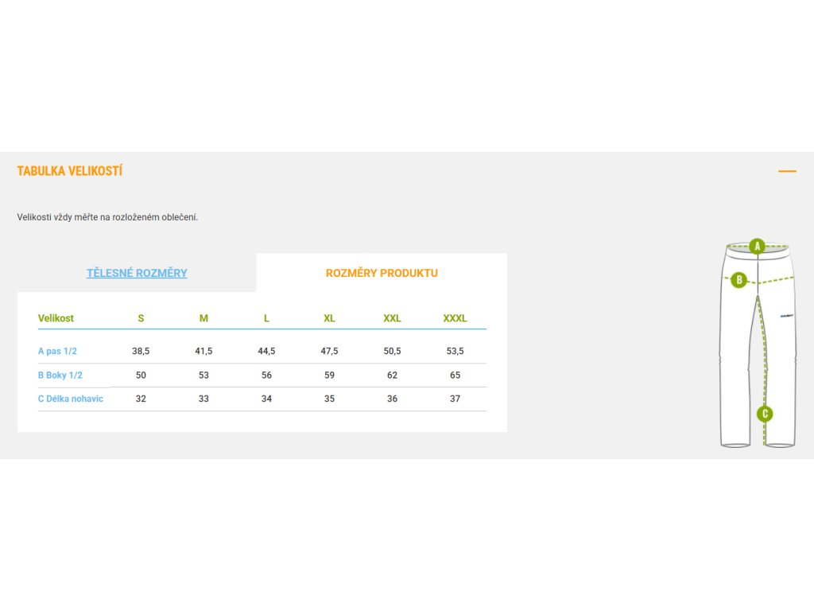
Task: Click the trousers measurement illustration logo
Action: (787, 315)
